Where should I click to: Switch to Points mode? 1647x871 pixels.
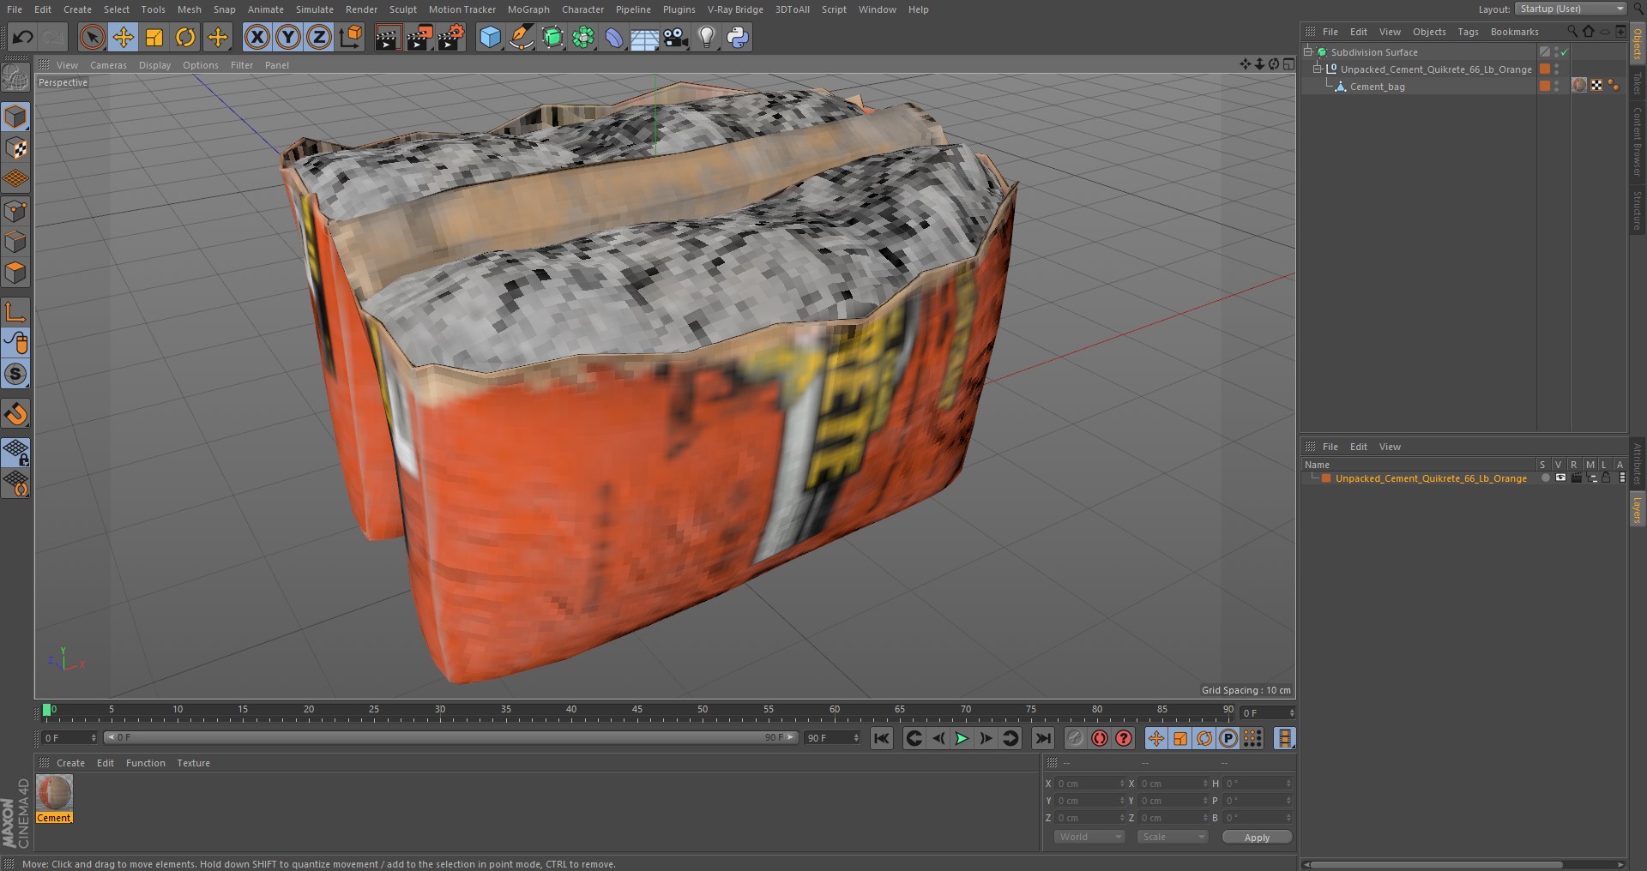15,211
